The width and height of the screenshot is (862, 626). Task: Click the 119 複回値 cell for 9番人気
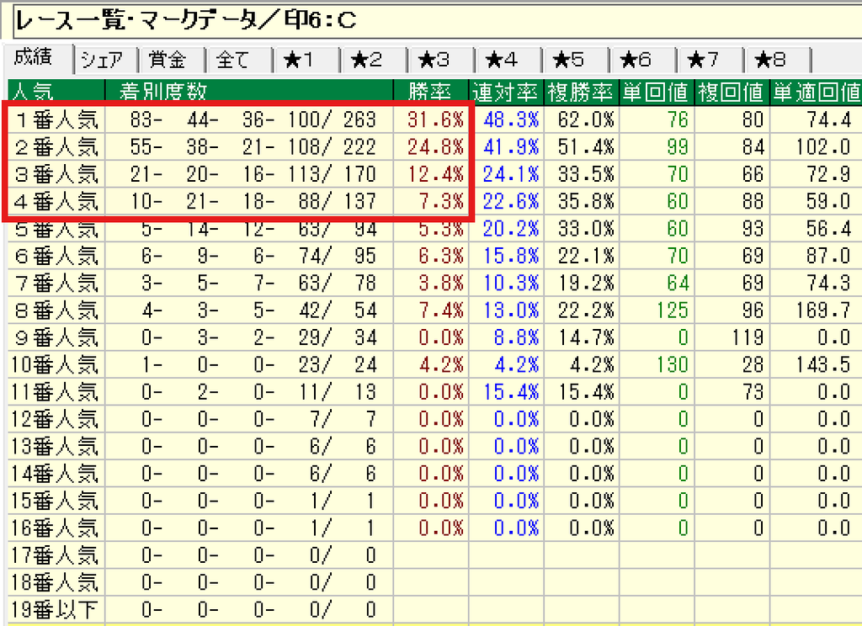tap(732, 337)
